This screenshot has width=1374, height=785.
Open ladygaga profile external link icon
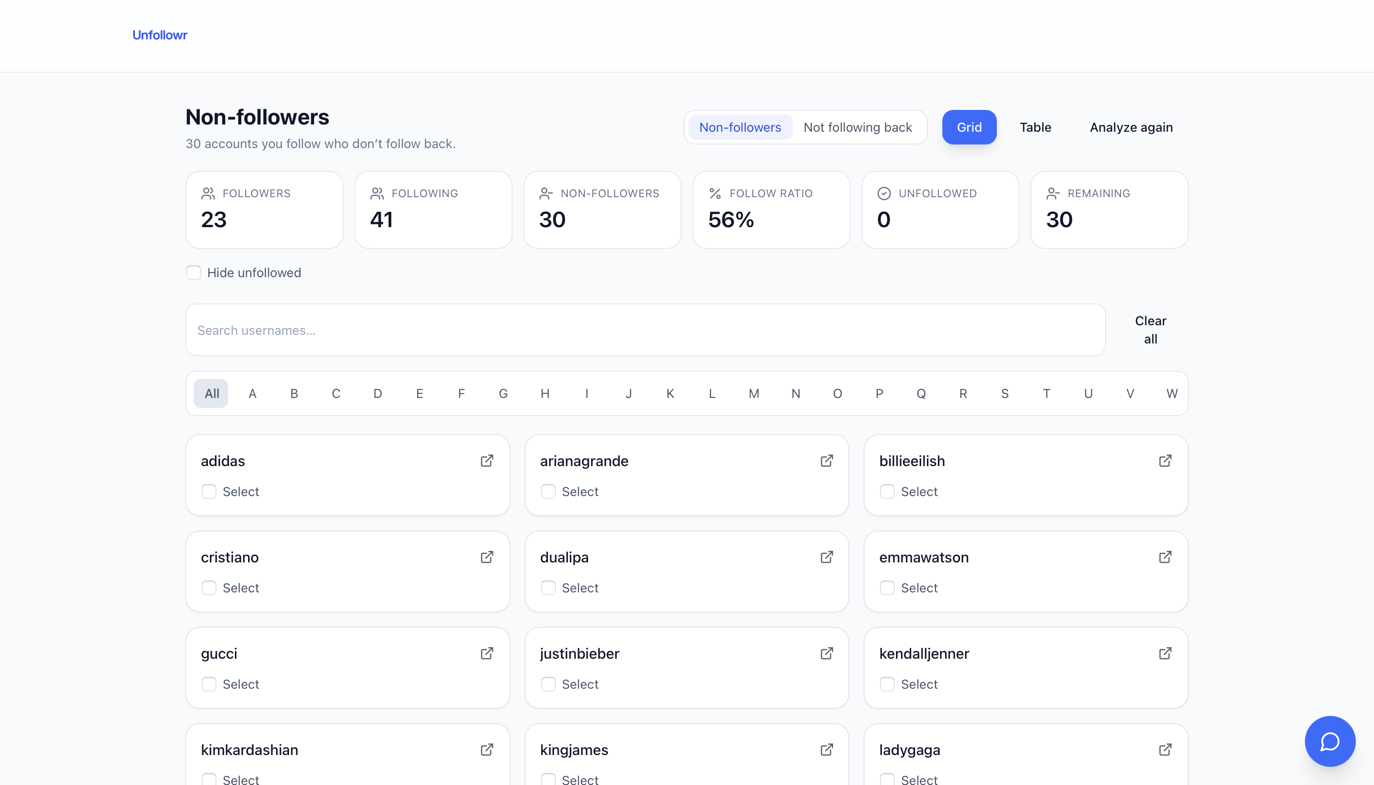(1165, 750)
